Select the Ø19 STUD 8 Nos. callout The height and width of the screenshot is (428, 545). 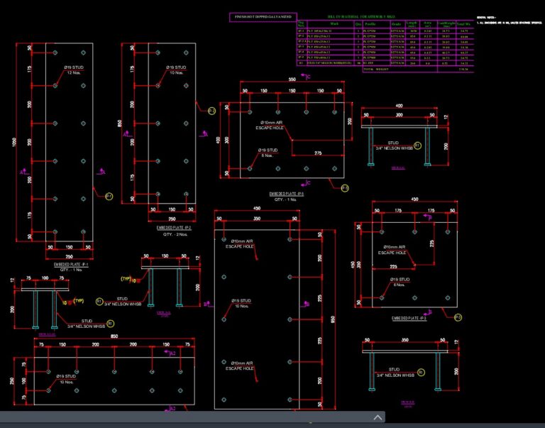click(x=268, y=153)
